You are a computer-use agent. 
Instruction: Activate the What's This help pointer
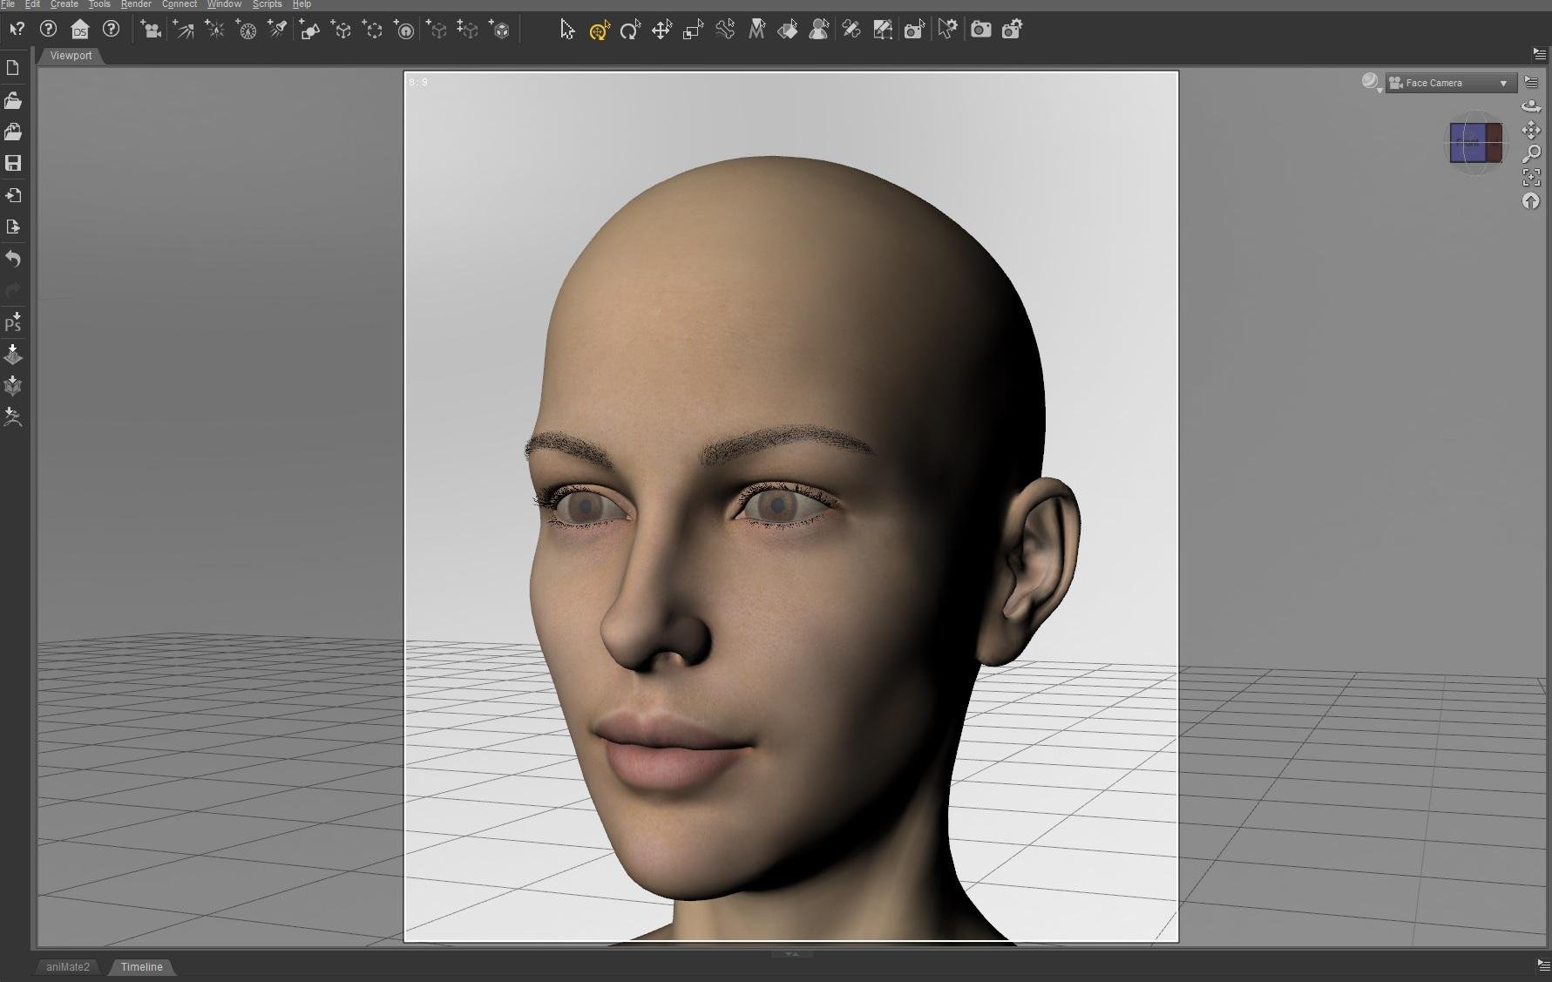17,30
